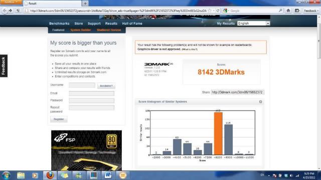Image resolution: width=321 pixels, height=180 pixels.
Task: Reload the page using the refresh icon
Action: 218,10
